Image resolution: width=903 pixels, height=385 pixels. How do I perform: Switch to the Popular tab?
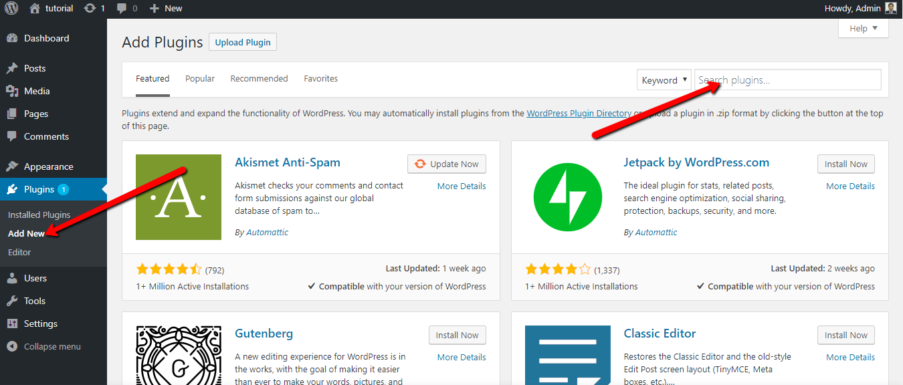[x=200, y=79]
